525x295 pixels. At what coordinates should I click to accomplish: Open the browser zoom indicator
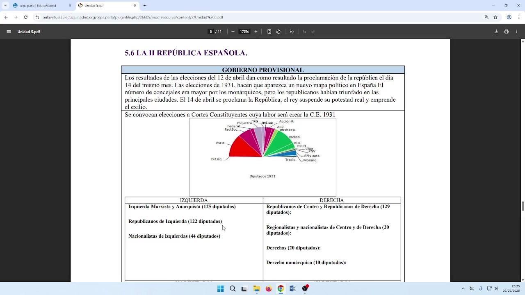click(x=486, y=17)
